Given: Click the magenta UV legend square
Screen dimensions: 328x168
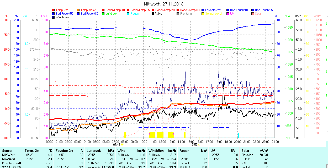Looking at the screenshot, I should pos(228,14).
